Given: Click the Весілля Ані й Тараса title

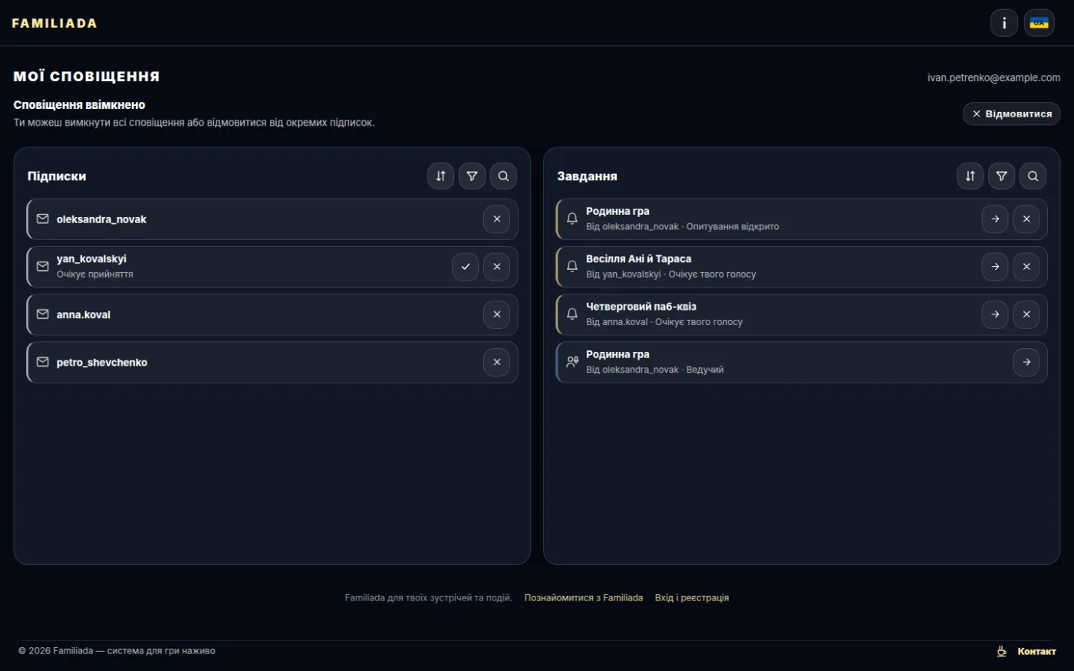Looking at the screenshot, I should pos(638,259).
